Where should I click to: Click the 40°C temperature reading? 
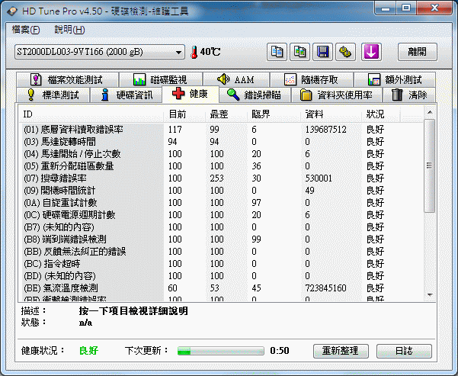click(x=210, y=52)
